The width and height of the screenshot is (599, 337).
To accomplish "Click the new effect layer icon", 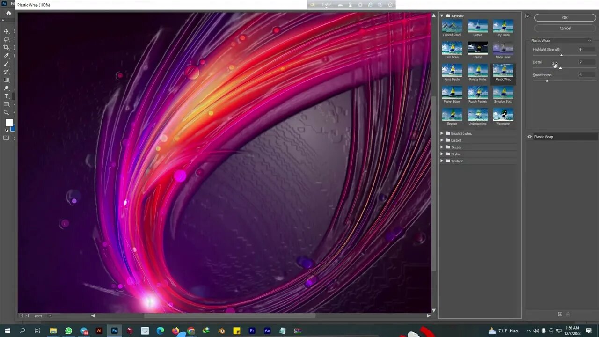I will pos(560,314).
